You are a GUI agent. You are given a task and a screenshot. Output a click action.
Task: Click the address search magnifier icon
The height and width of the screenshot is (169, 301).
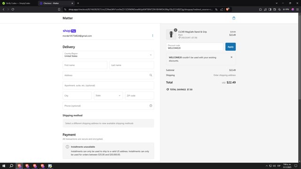pyautogui.click(x=150, y=75)
